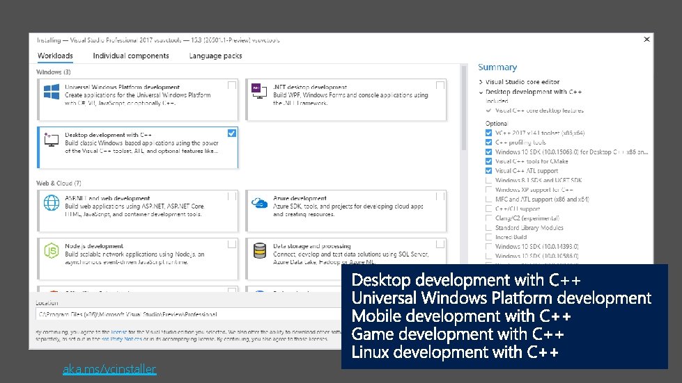Close the installer window
The height and width of the screenshot is (383, 682).
tap(646, 40)
